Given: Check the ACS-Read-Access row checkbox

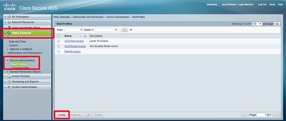Looking at the screenshot, I should click(59, 46).
